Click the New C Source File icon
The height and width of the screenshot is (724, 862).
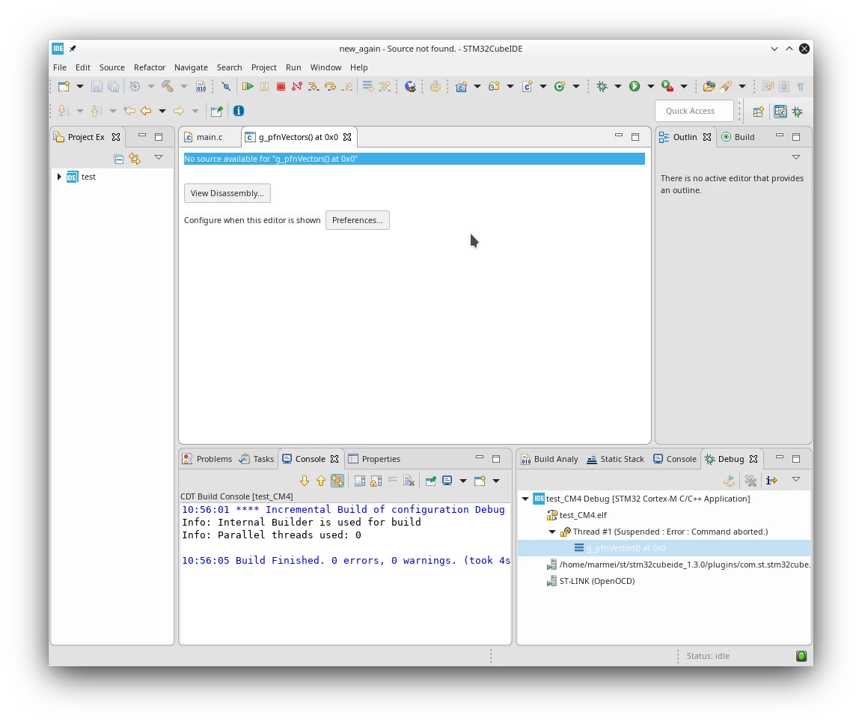528,86
